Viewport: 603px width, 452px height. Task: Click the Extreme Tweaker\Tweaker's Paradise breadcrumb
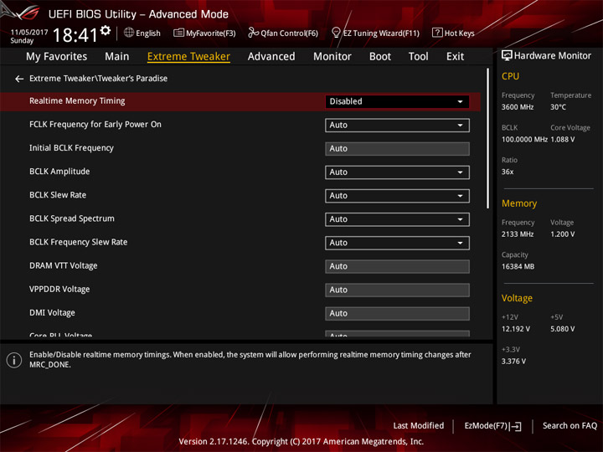[x=99, y=79]
